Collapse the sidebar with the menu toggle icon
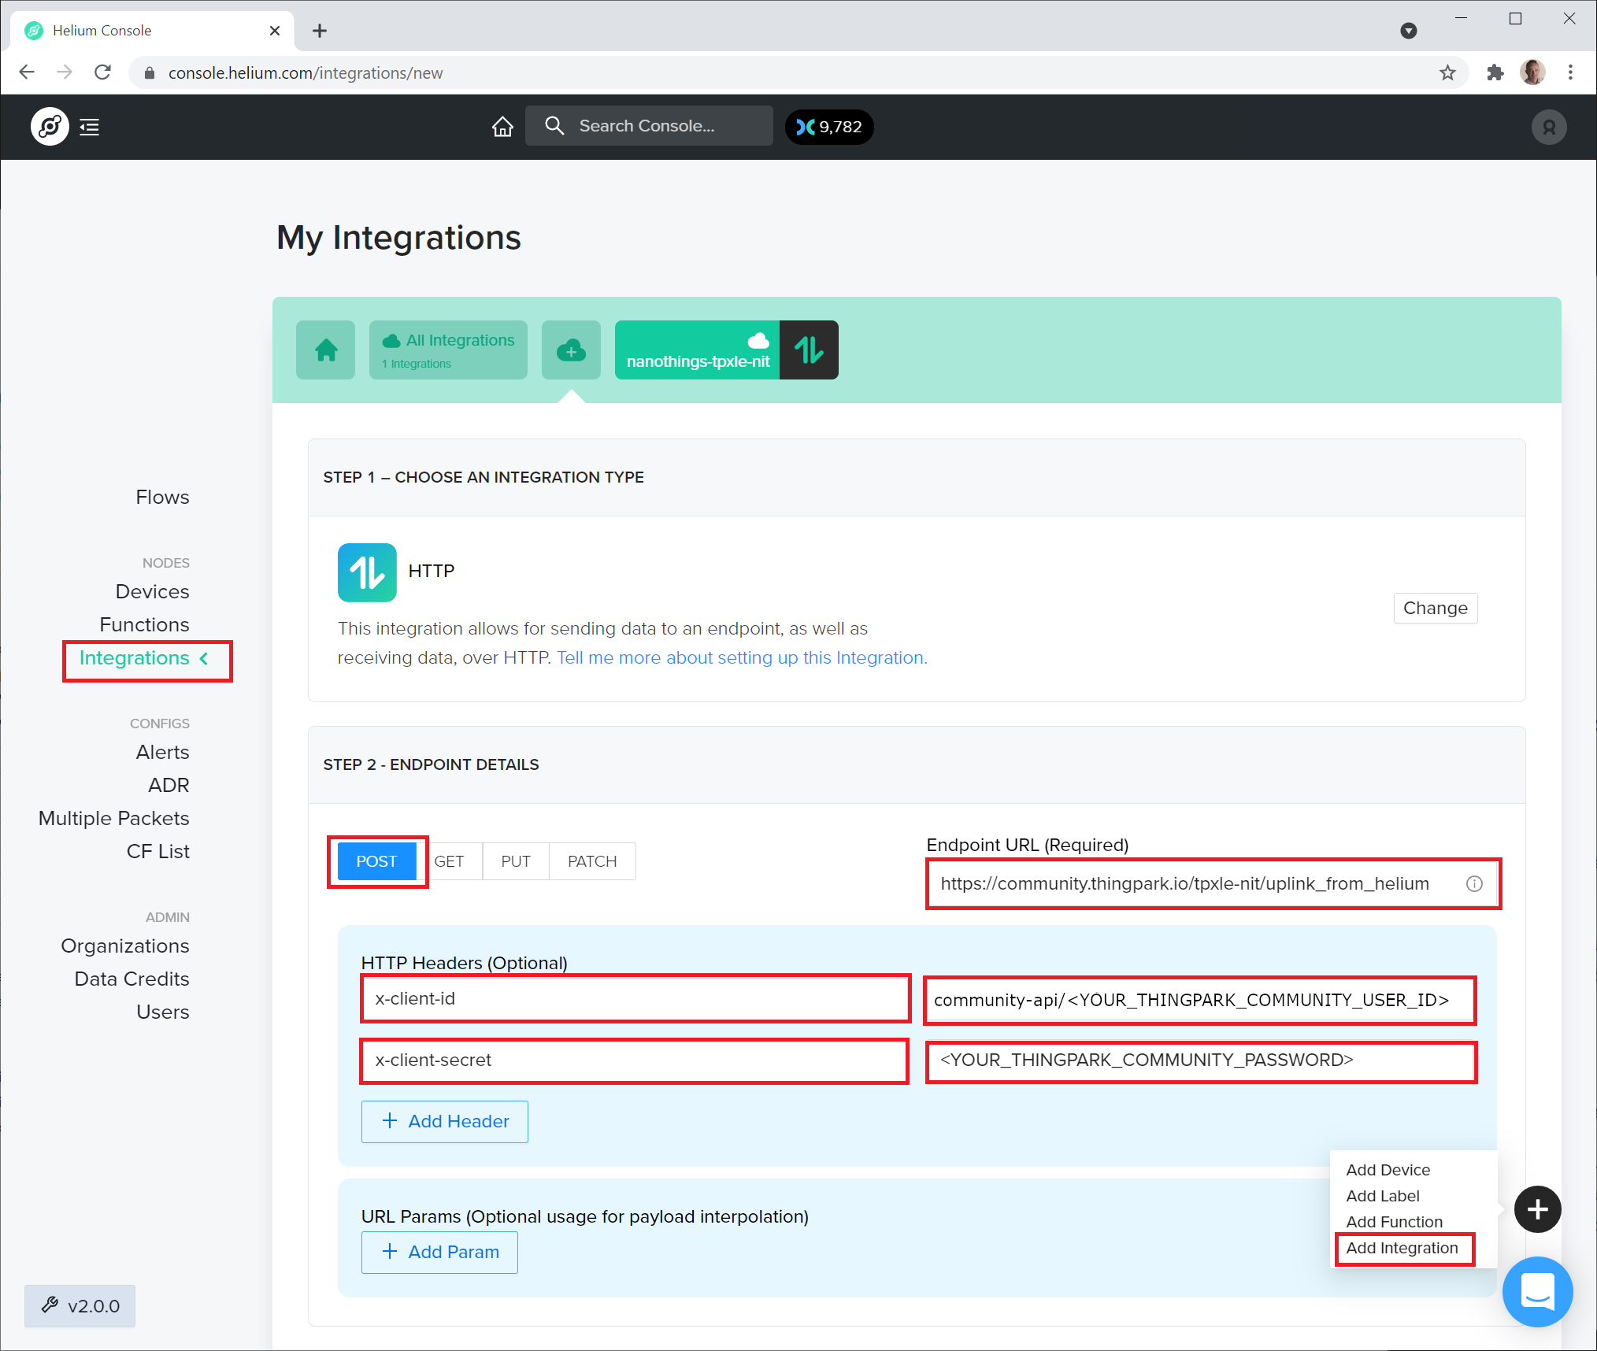The height and width of the screenshot is (1351, 1597). click(x=90, y=127)
